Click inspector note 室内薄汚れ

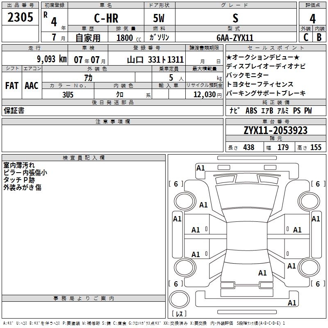click(x=19, y=165)
